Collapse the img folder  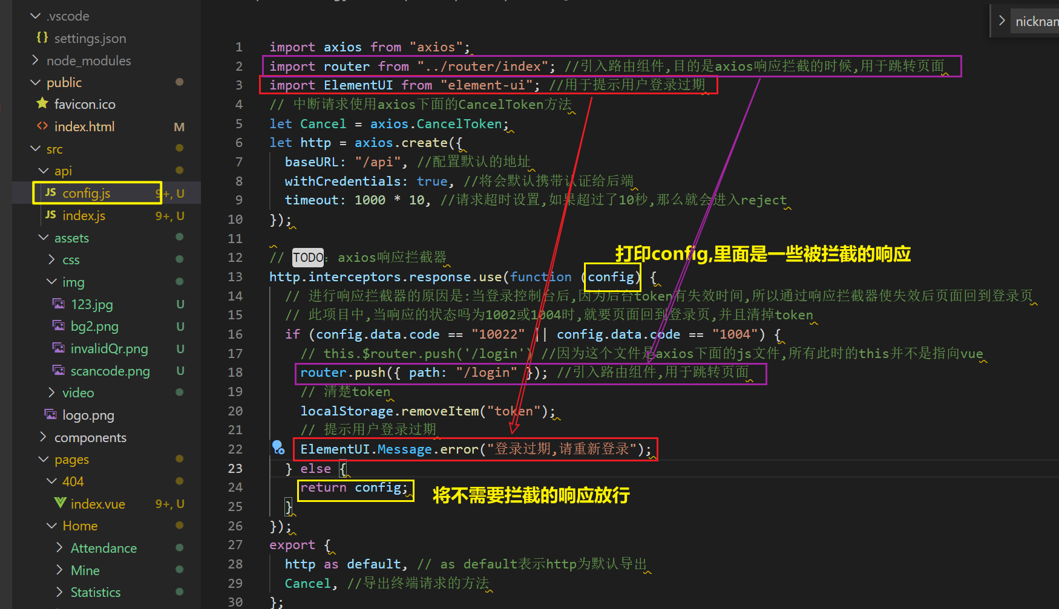tap(51, 281)
